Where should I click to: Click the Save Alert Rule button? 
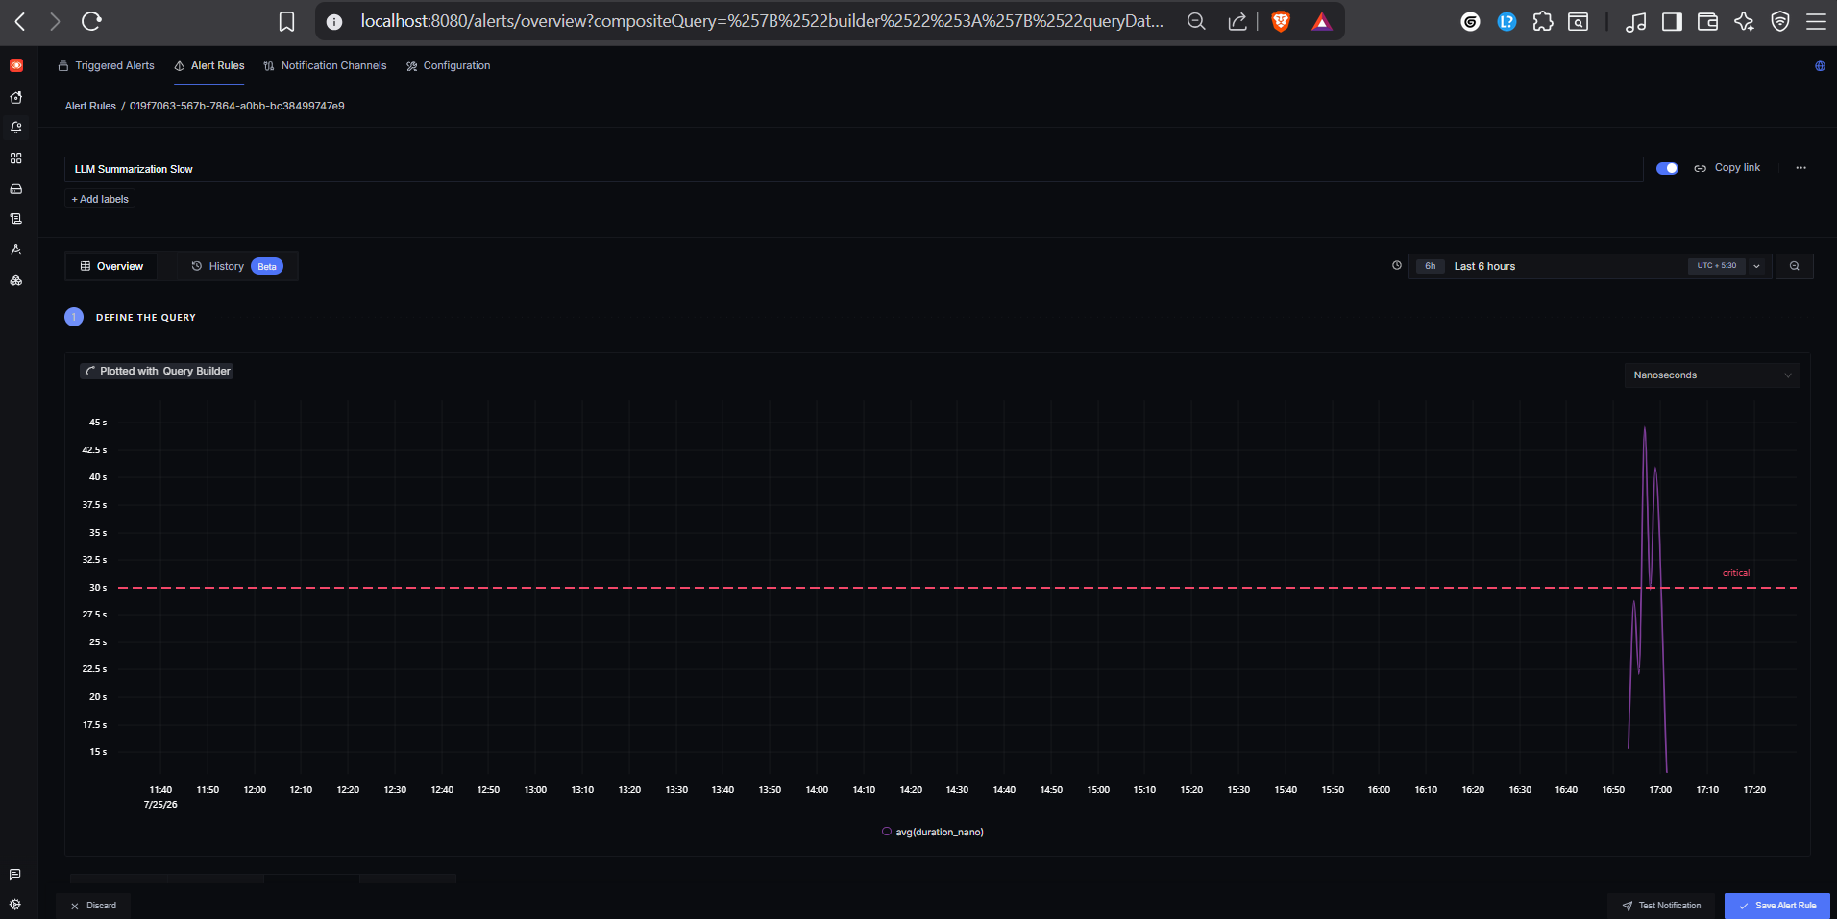pyautogui.click(x=1777, y=906)
